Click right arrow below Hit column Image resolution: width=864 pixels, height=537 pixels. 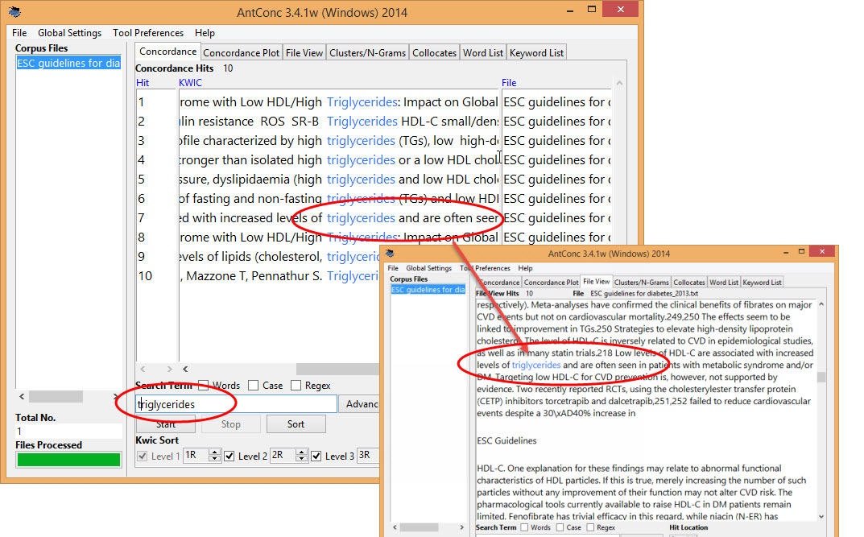169,369
